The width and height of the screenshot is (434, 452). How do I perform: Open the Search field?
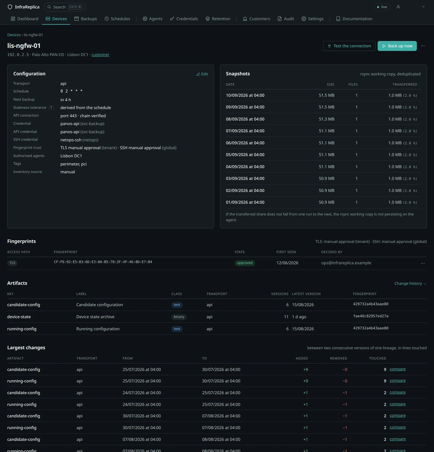click(65, 7)
